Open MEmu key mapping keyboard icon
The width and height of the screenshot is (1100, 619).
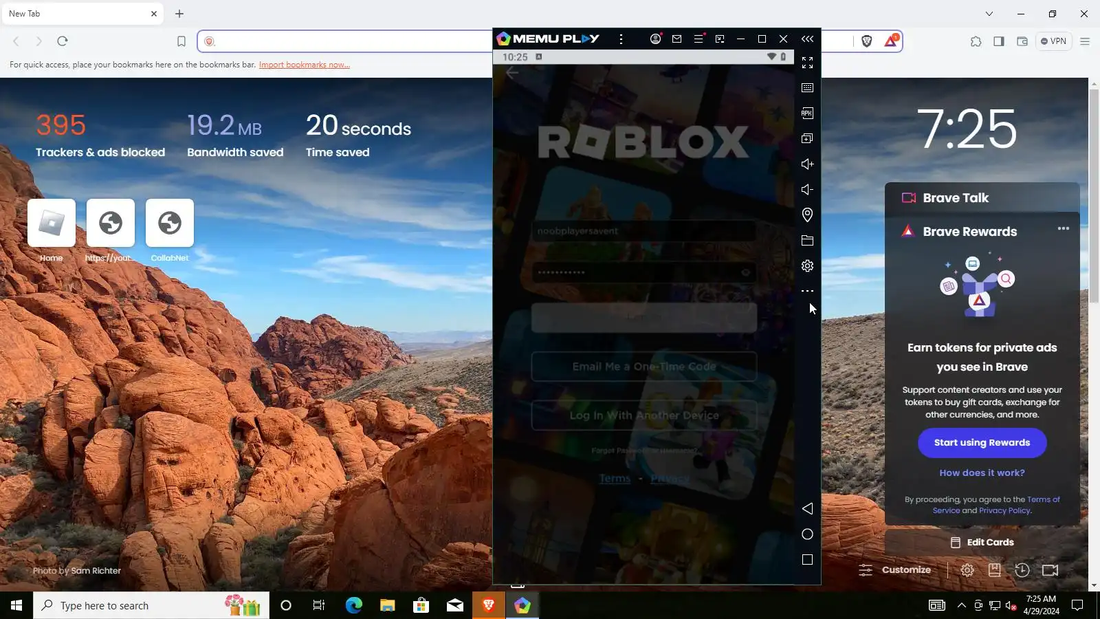pyautogui.click(x=807, y=88)
